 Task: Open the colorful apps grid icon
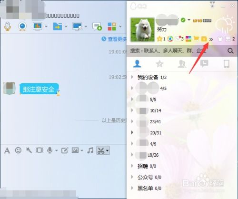click(x=112, y=26)
